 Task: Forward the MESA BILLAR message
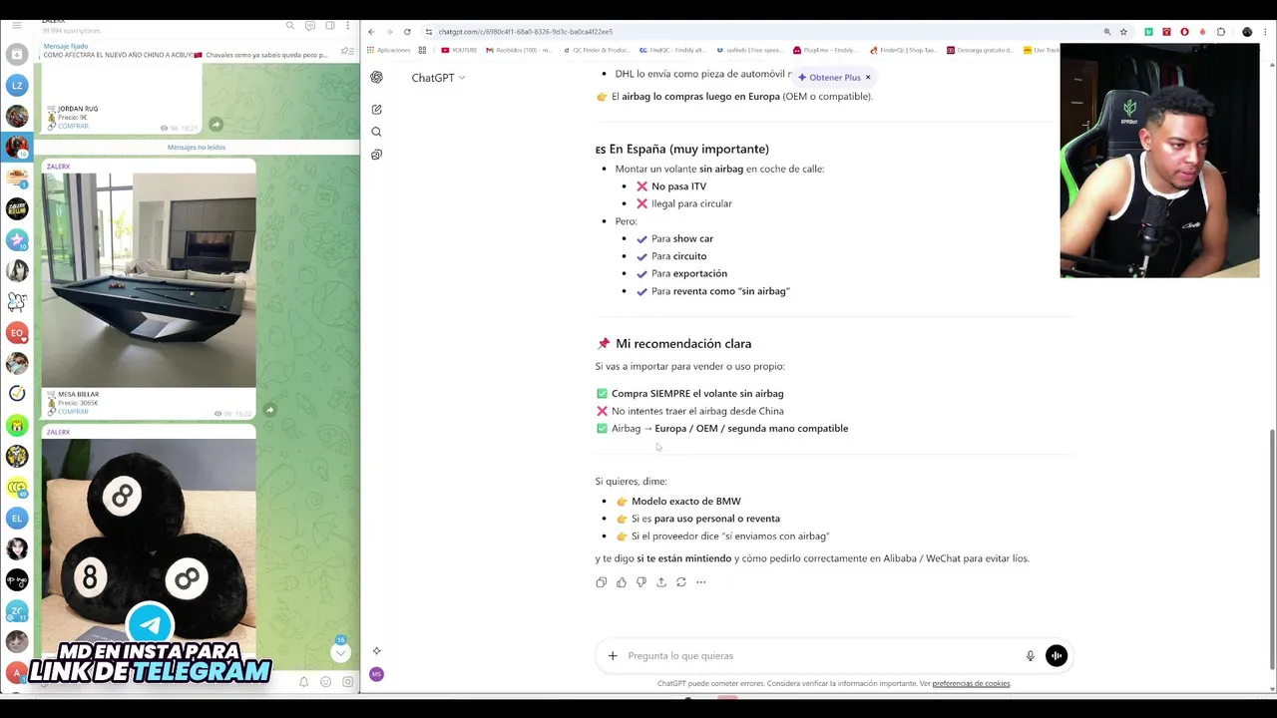pyautogui.click(x=269, y=410)
